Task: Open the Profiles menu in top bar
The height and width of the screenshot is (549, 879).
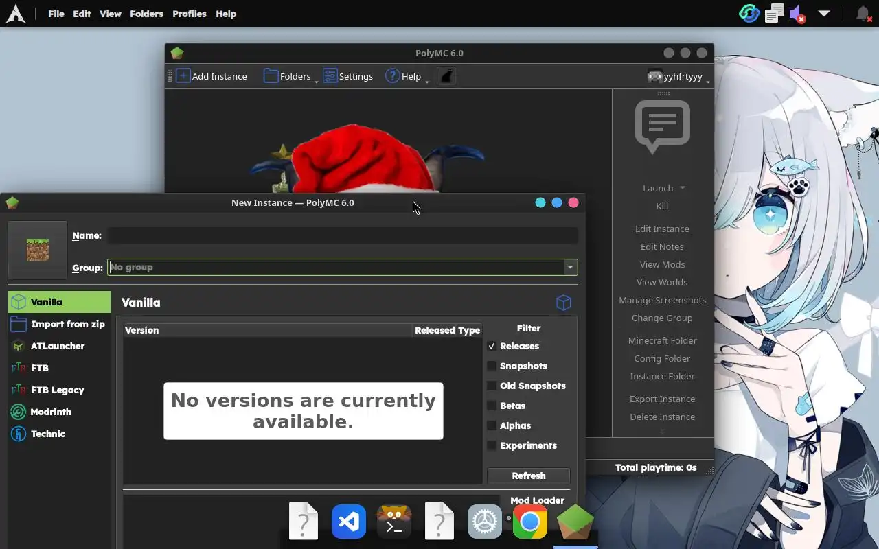Action: click(190, 14)
